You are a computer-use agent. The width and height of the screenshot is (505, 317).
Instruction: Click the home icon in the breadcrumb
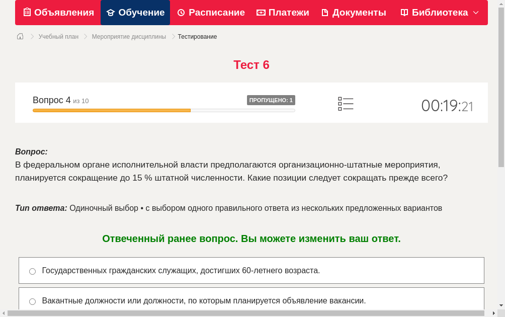[20, 36]
